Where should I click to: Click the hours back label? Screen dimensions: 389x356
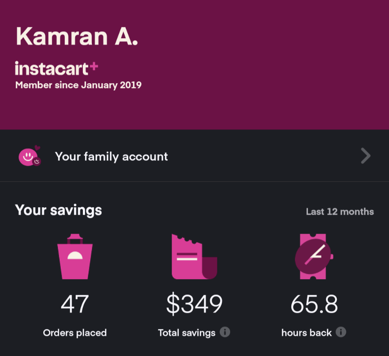[x=307, y=333]
